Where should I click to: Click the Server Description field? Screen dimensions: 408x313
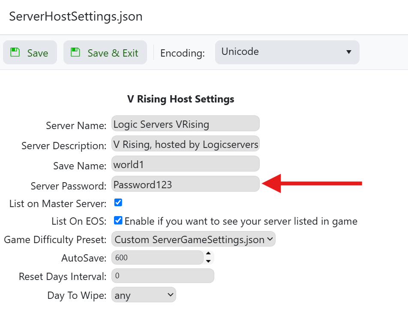(x=185, y=144)
